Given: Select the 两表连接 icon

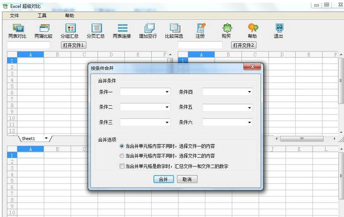Looking at the screenshot, I should 122,31.
